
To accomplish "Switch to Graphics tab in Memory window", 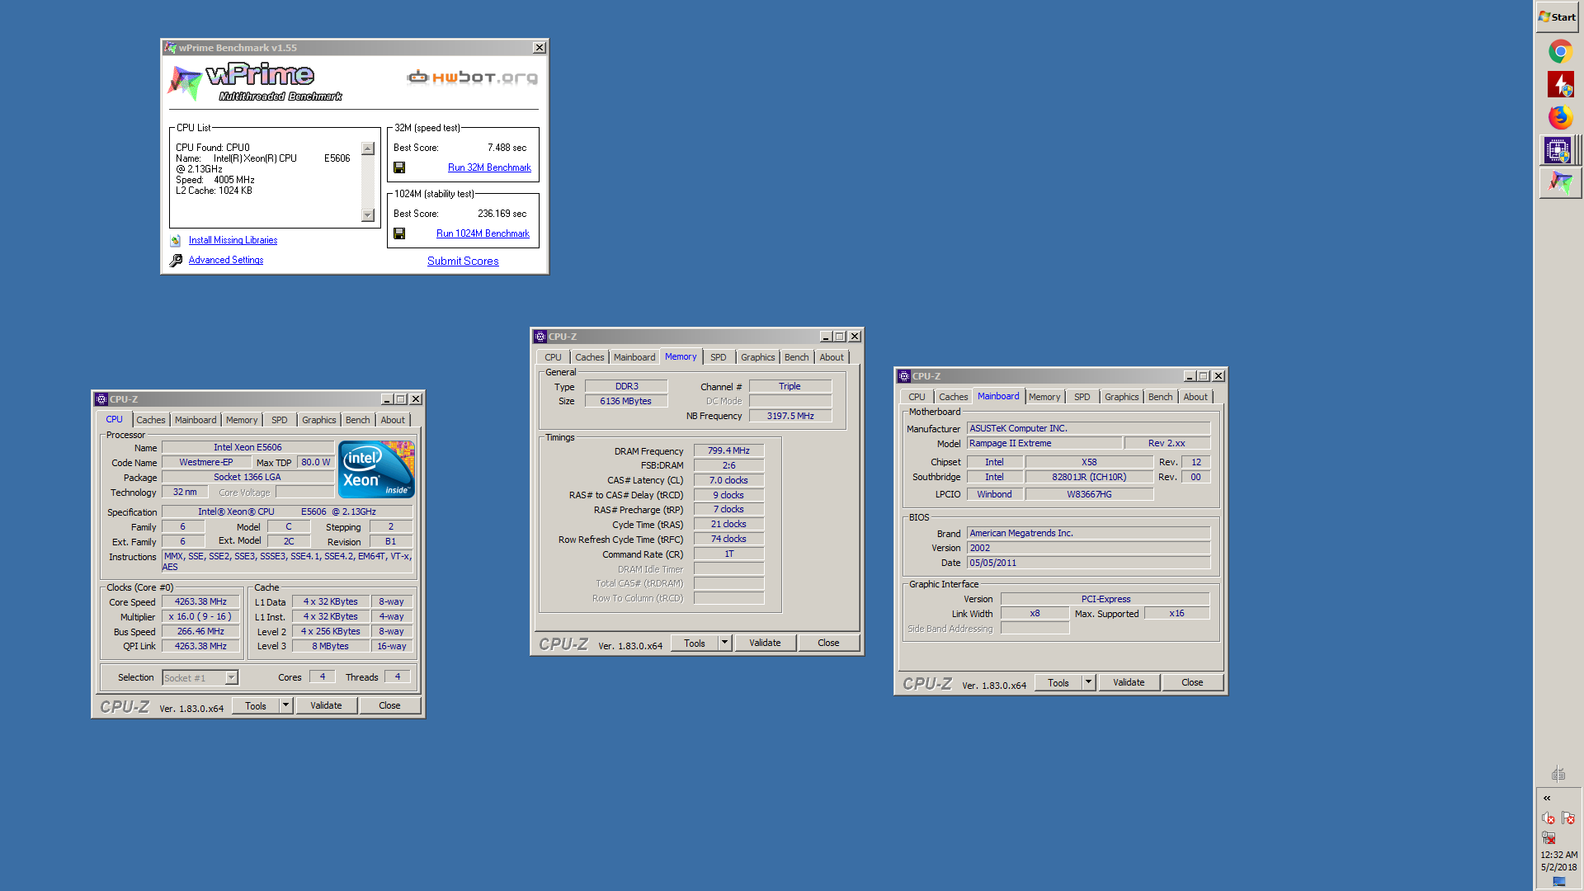I will [757, 357].
